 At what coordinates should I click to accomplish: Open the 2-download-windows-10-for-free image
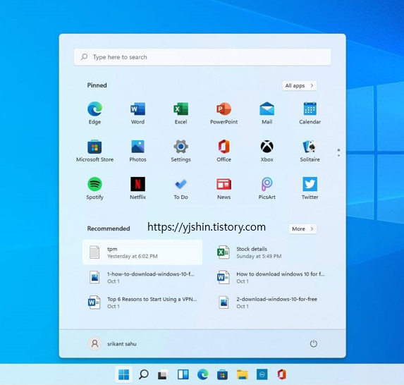click(x=271, y=302)
